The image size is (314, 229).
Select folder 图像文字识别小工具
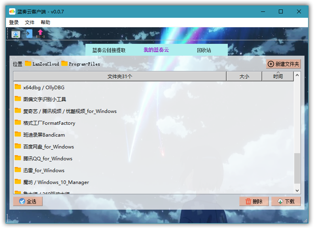[x=153, y=99]
